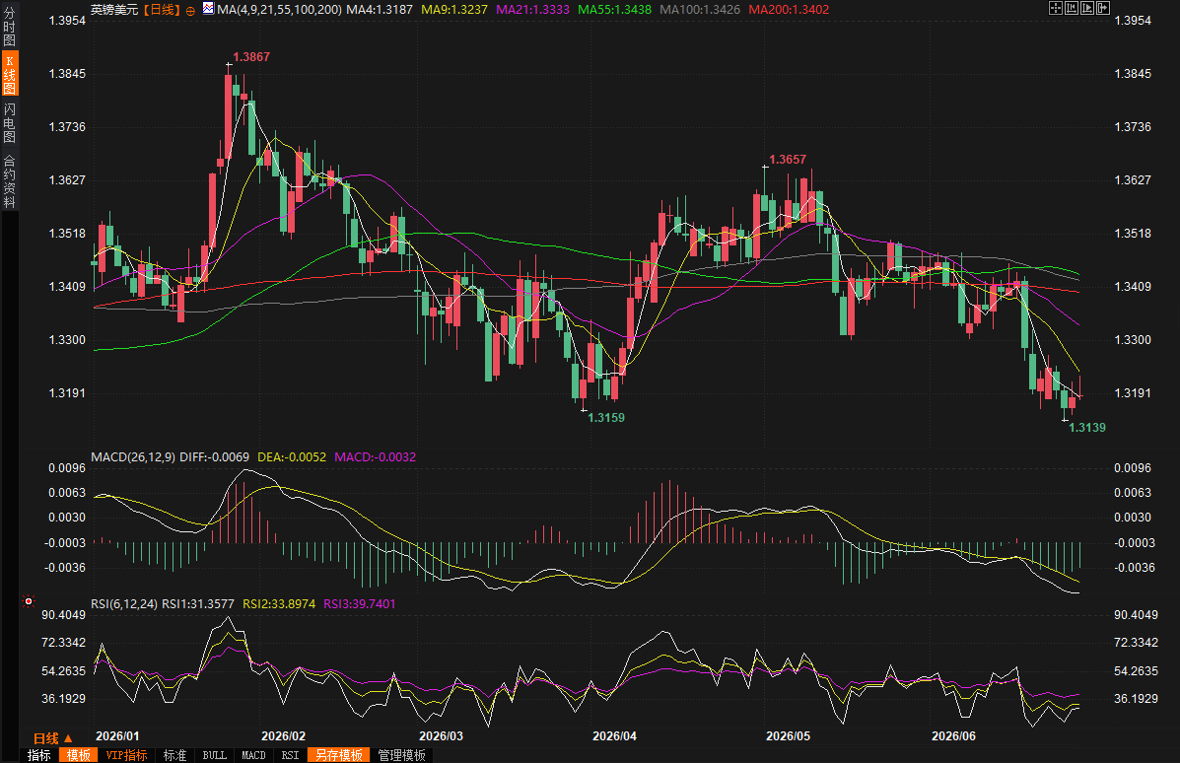The width and height of the screenshot is (1180, 763).
Task: Click the DIFF:-0.0069 value
Action: point(215,456)
